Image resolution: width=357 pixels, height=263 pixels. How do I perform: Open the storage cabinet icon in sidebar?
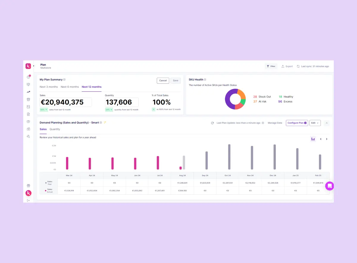pyautogui.click(x=28, y=107)
